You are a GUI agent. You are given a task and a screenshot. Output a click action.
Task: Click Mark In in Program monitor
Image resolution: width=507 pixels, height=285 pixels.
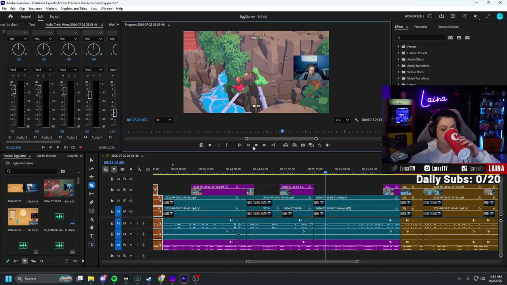[x=218, y=145]
